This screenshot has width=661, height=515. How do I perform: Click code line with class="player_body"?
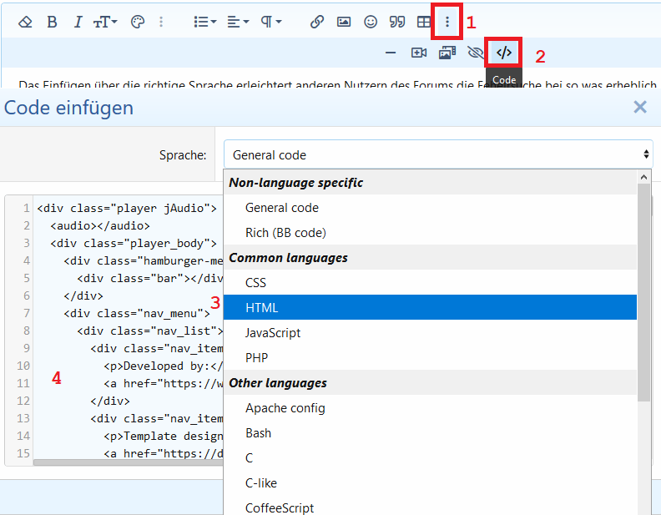point(134,243)
